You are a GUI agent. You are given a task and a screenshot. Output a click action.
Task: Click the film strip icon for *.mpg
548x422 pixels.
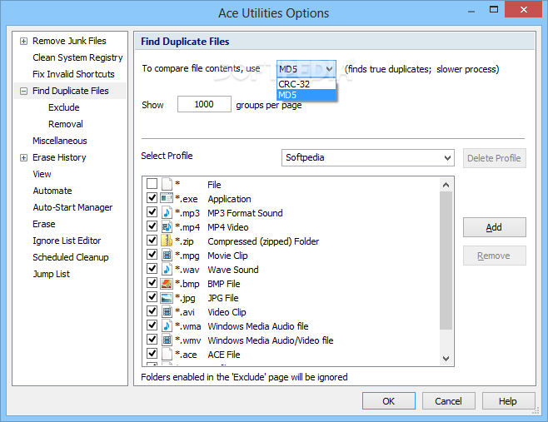click(167, 255)
